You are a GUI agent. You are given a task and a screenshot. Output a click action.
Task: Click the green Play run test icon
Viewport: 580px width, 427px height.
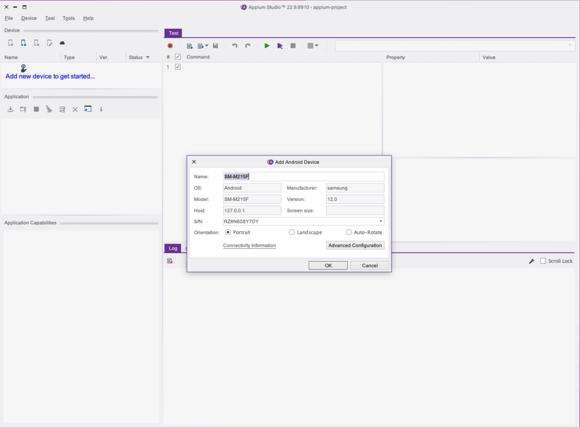267,46
